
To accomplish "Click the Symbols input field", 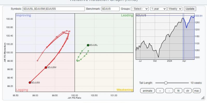I will (54, 9).
